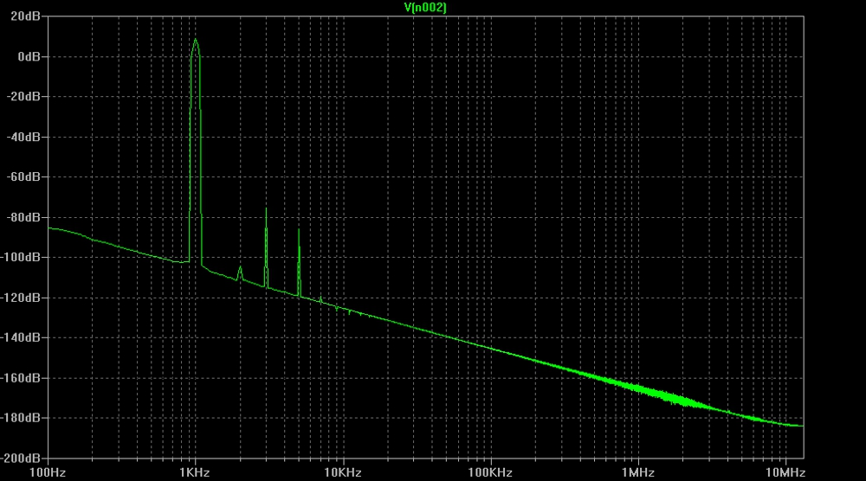The image size is (866, 481).
Task: Click the trace start at 100Hz
Action: click(x=49, y=228)
